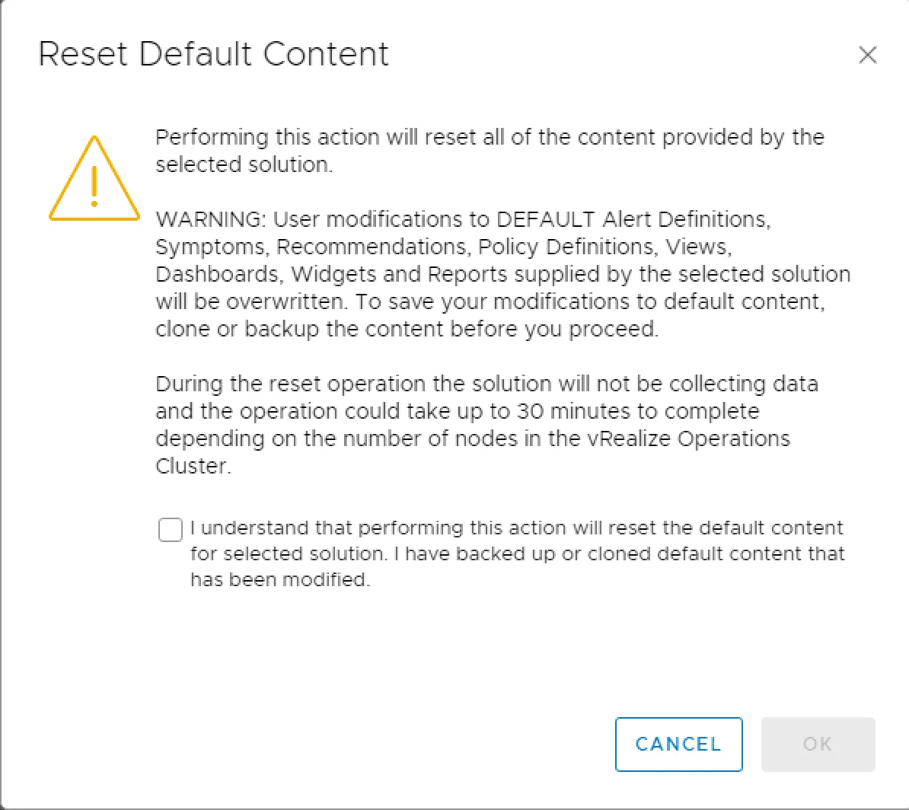Image resolution: width=909 pixels, height=810 pixels.
Task: Click the word "WARNING:" in the message
Action: pyautogui.click(x=209, y=219)
